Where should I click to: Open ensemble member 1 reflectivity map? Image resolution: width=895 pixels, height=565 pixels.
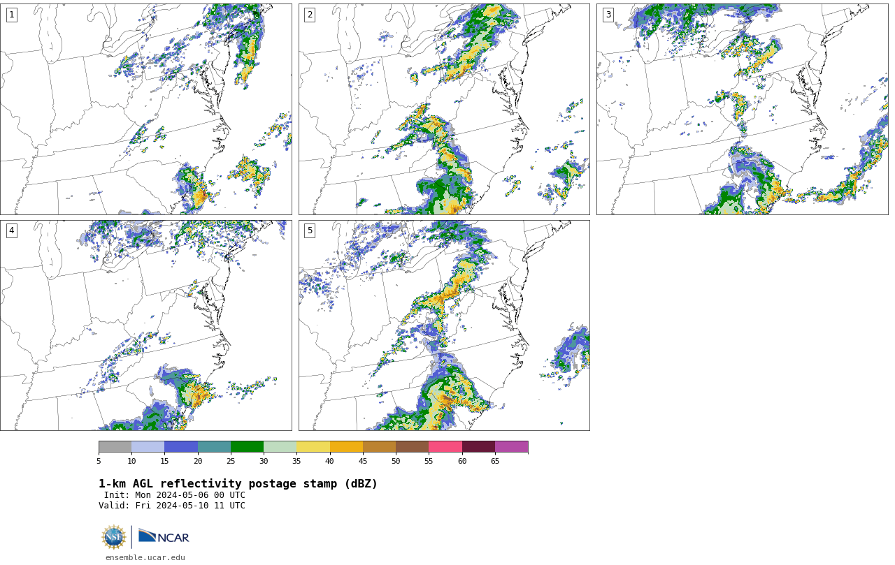click(x=146, y=109)
